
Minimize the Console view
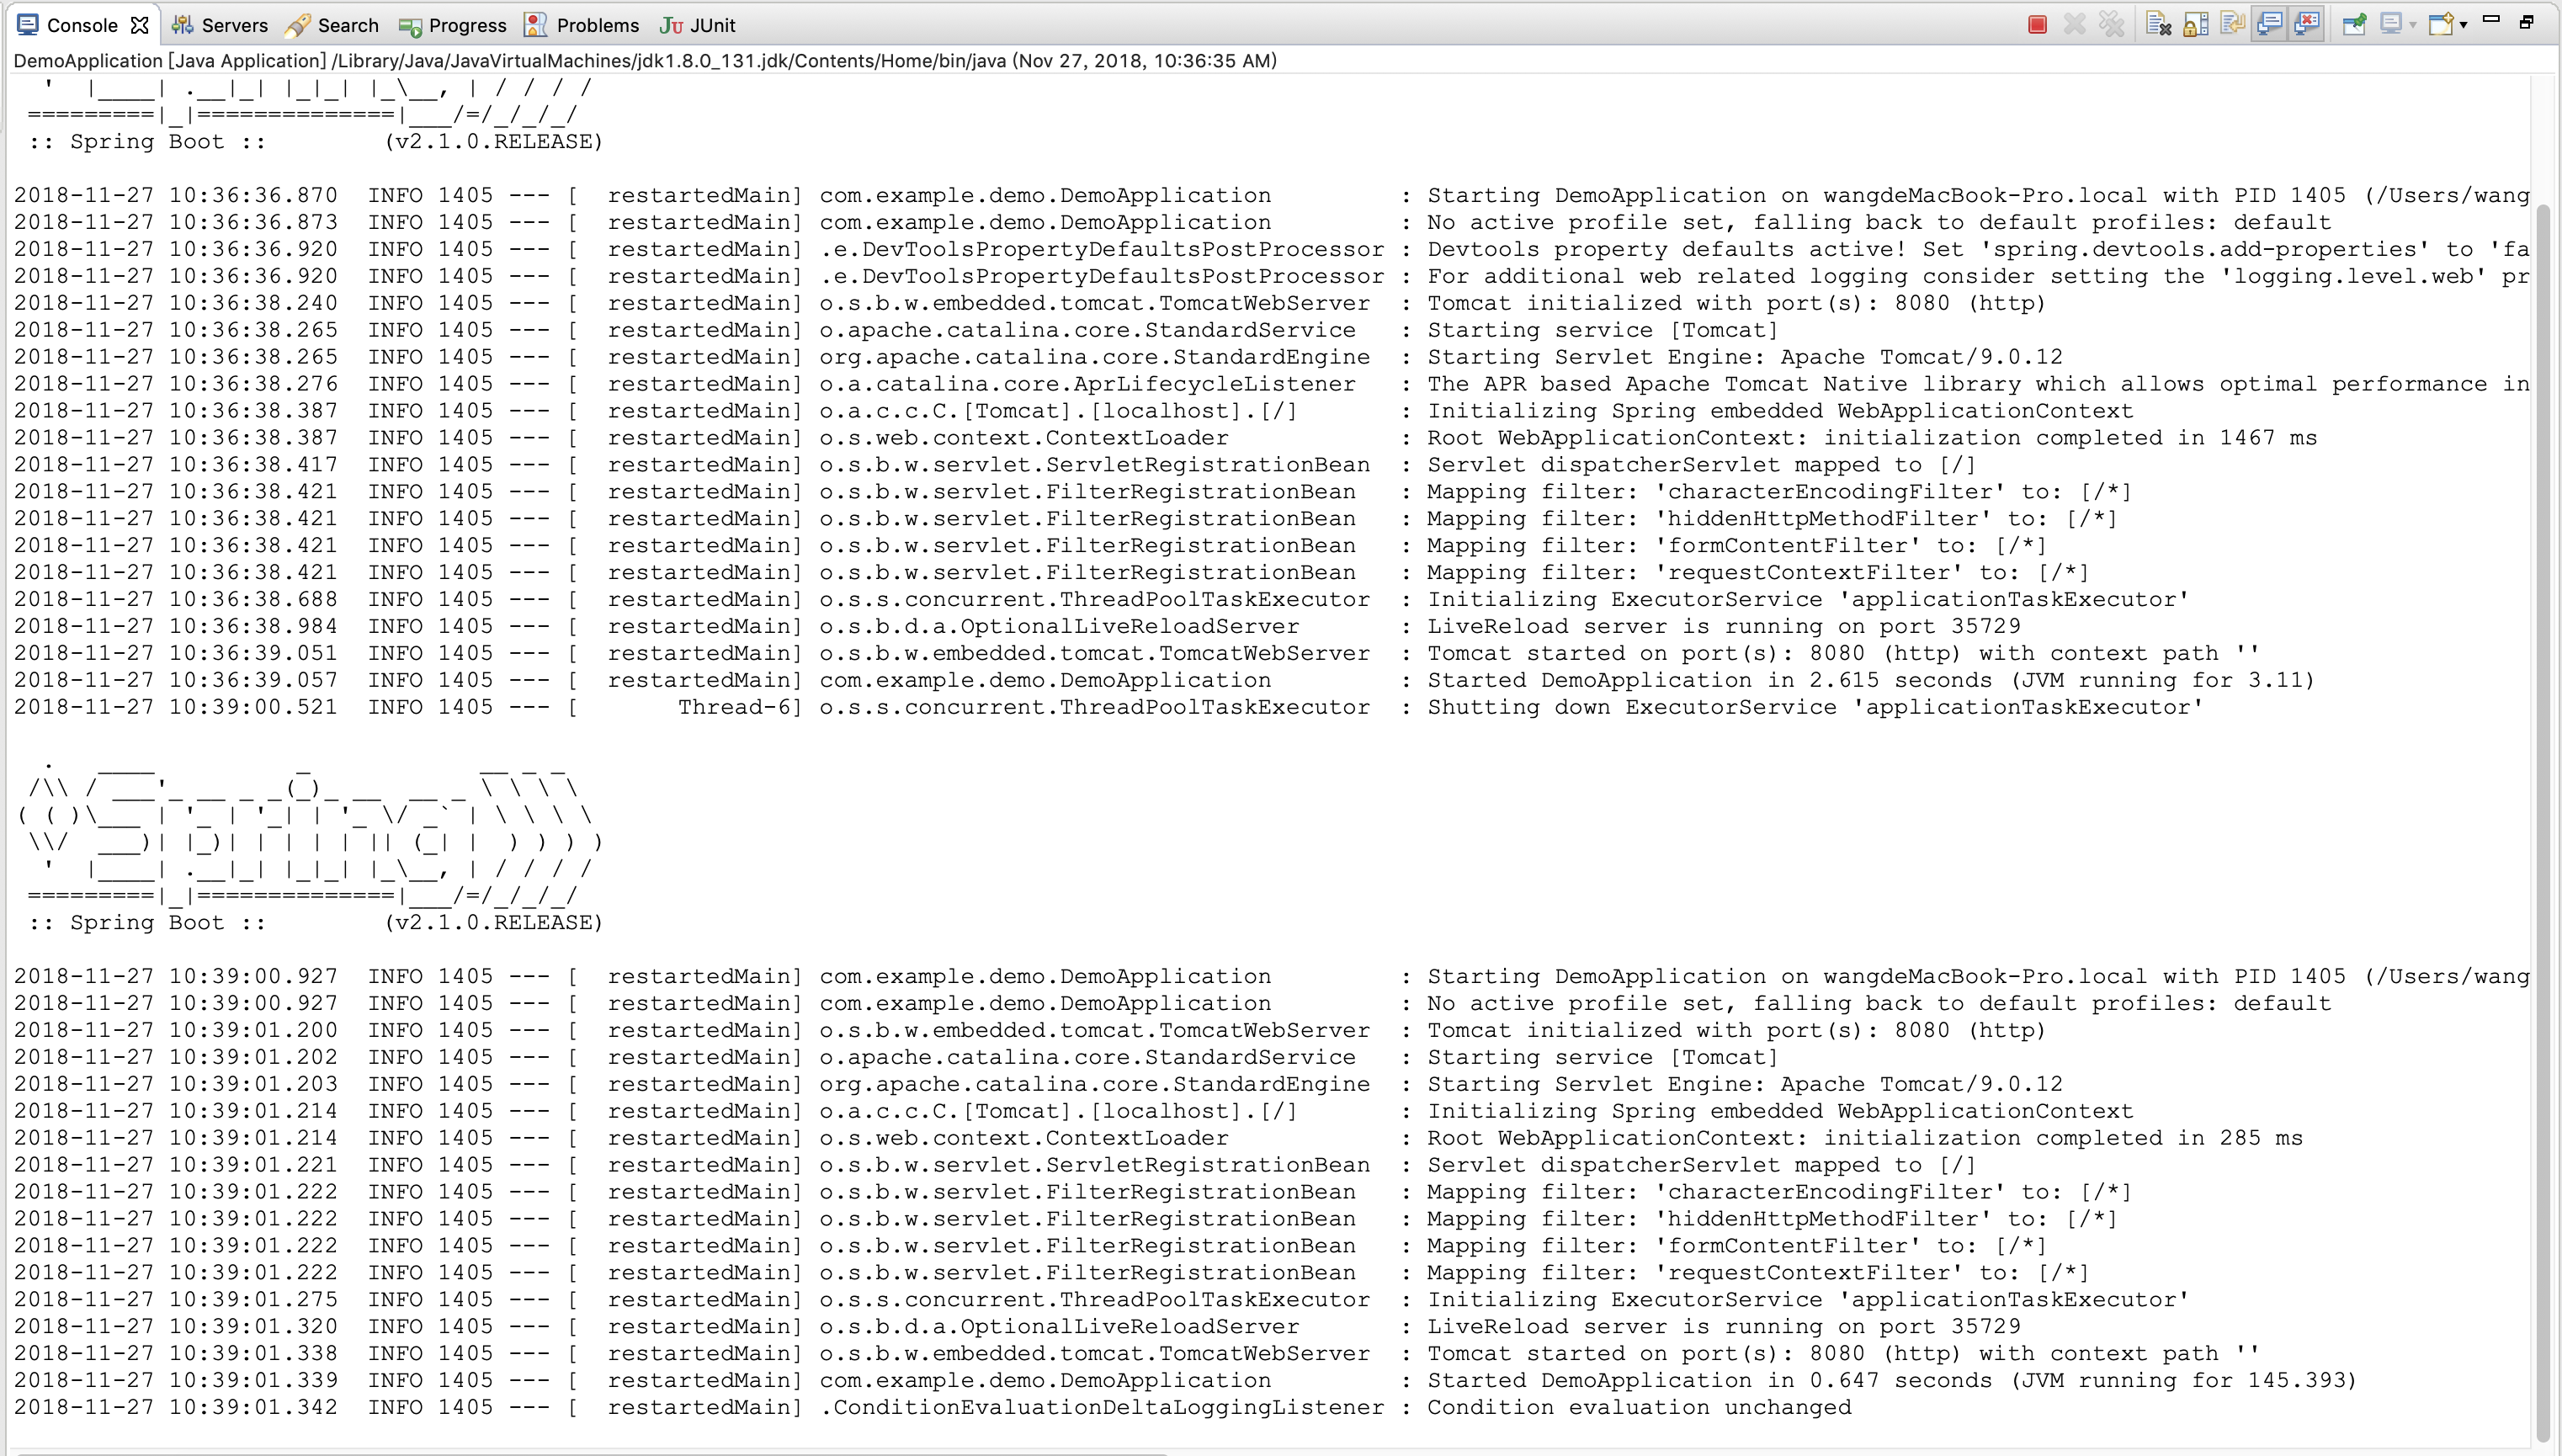click(x=2494, y=25)
